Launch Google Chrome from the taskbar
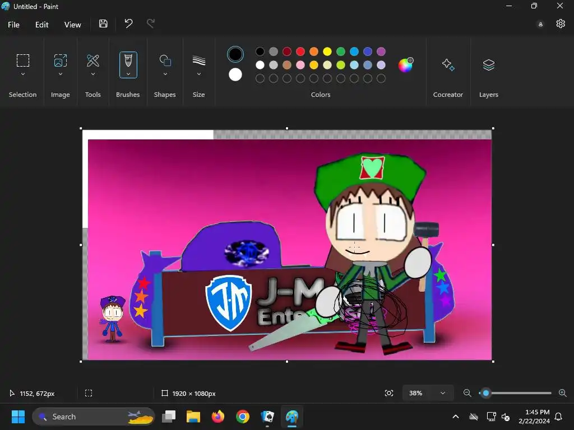This screenshot has height=430, width=574. click(242, 417)
